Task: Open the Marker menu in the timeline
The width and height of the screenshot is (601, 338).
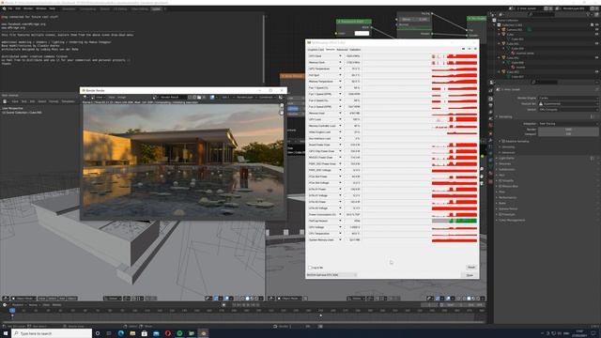Action: 56,305
